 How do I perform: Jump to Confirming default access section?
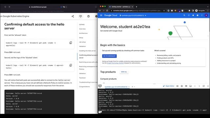[x=88, y=56]
